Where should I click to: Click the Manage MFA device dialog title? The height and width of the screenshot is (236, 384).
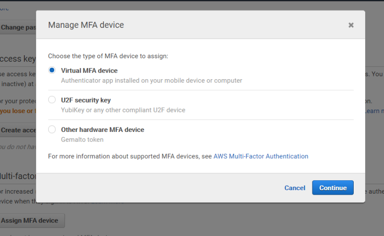click(86, 25)
